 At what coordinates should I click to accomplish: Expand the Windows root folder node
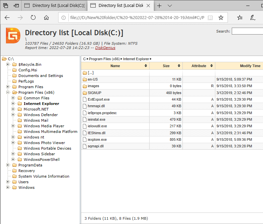[8, 187]
